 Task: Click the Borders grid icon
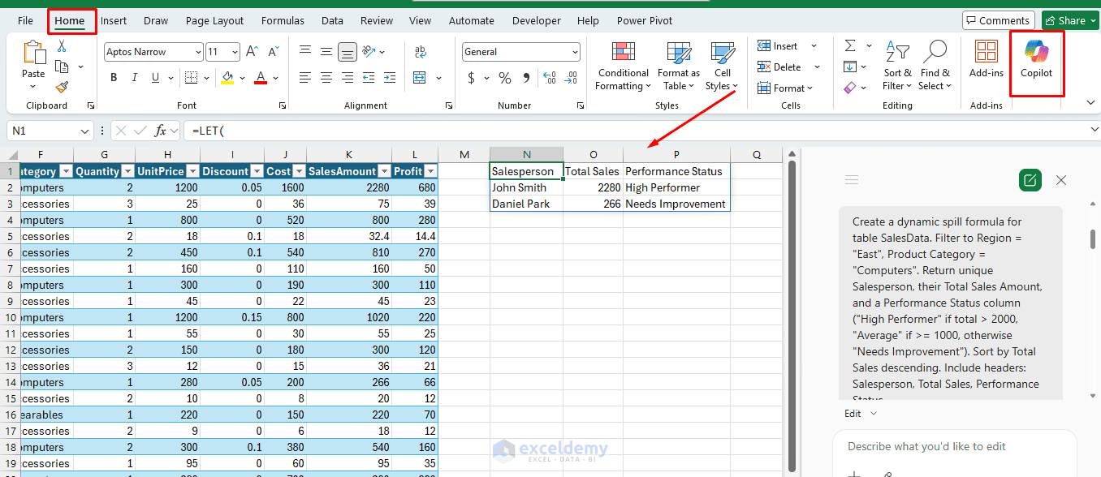190,78
